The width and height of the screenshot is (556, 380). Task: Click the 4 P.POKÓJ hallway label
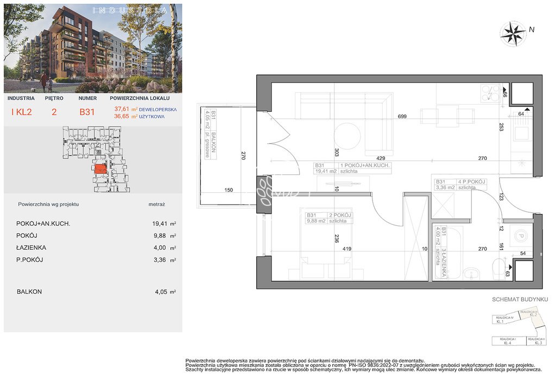(x=459, y=183)
